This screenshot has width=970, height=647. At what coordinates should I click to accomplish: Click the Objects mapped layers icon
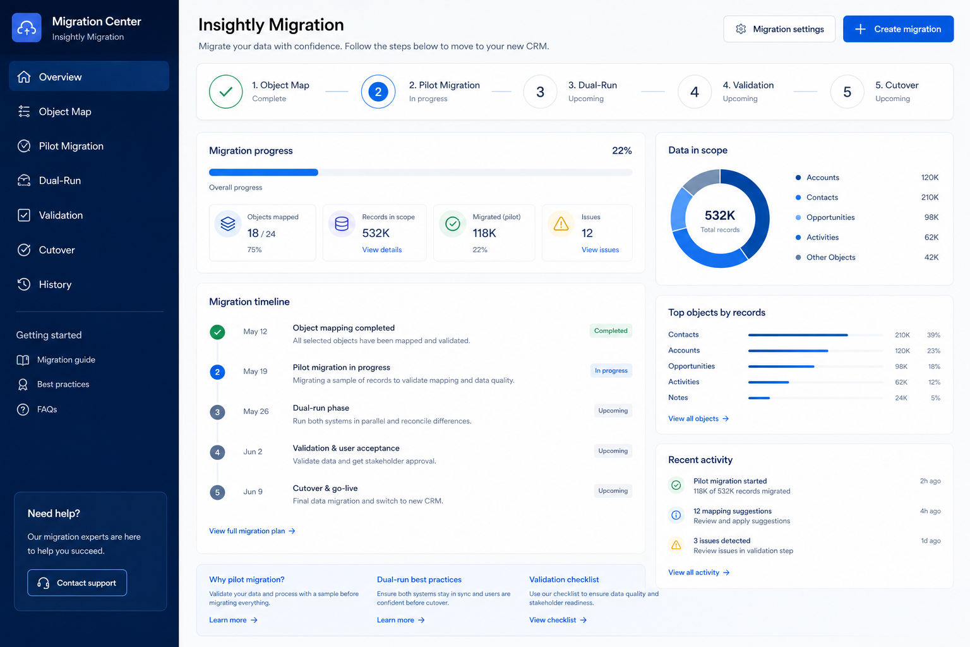coord(228,224)
